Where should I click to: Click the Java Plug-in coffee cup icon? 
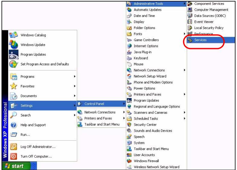[x=129, y=52]
